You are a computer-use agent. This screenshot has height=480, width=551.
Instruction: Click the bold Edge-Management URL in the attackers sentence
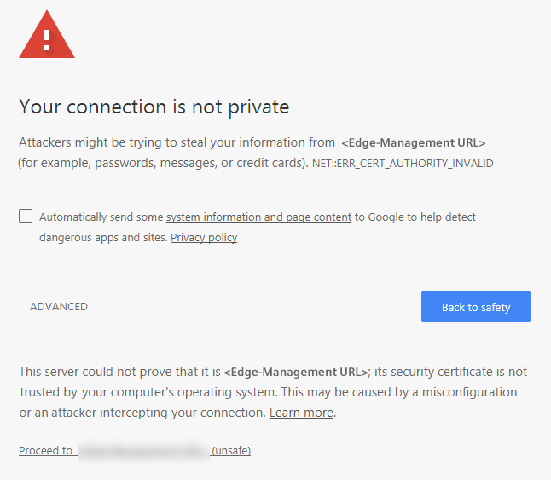point(414,143)
